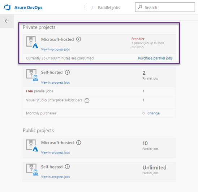Focus the Search input field
198x192 pixels.
tap(165, 7)
